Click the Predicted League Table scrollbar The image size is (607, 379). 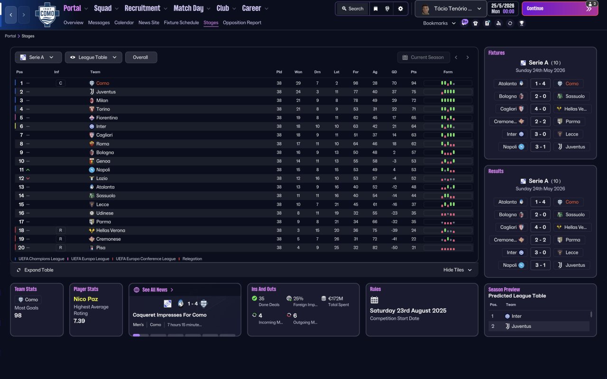tap(591, 315)
